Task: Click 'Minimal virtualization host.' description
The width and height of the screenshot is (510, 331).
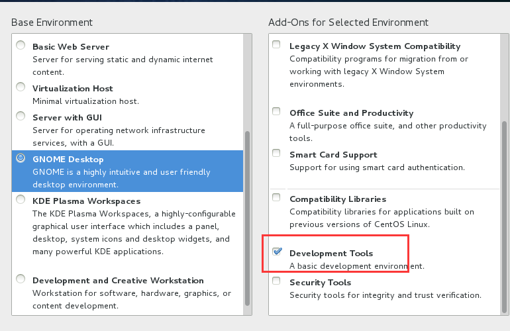Action: (x=86, y=101)
